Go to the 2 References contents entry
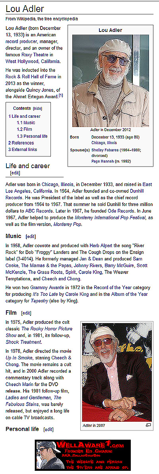This screenshot has height=474, width=159. 21,143
